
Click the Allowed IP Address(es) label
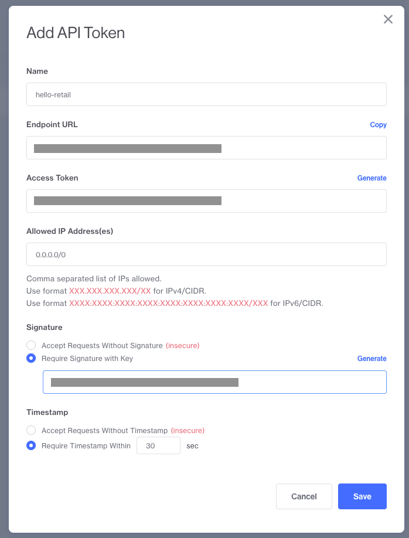coord(70,231)
